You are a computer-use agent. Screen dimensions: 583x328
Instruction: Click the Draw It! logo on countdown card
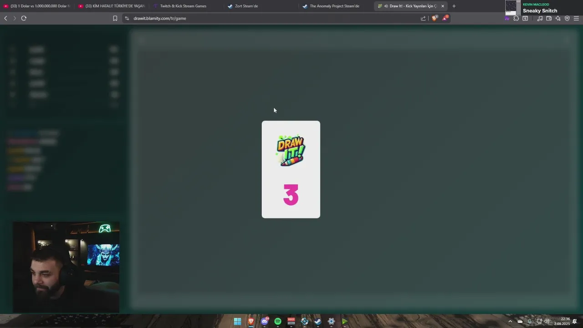tap(291, 151)
